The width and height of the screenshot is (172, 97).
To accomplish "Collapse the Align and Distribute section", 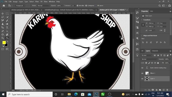I will click(x=142, y=36).
